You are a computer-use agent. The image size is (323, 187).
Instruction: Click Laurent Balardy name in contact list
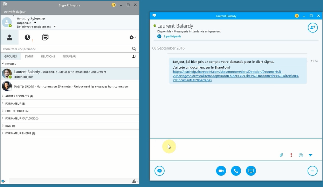click(27, 72)
